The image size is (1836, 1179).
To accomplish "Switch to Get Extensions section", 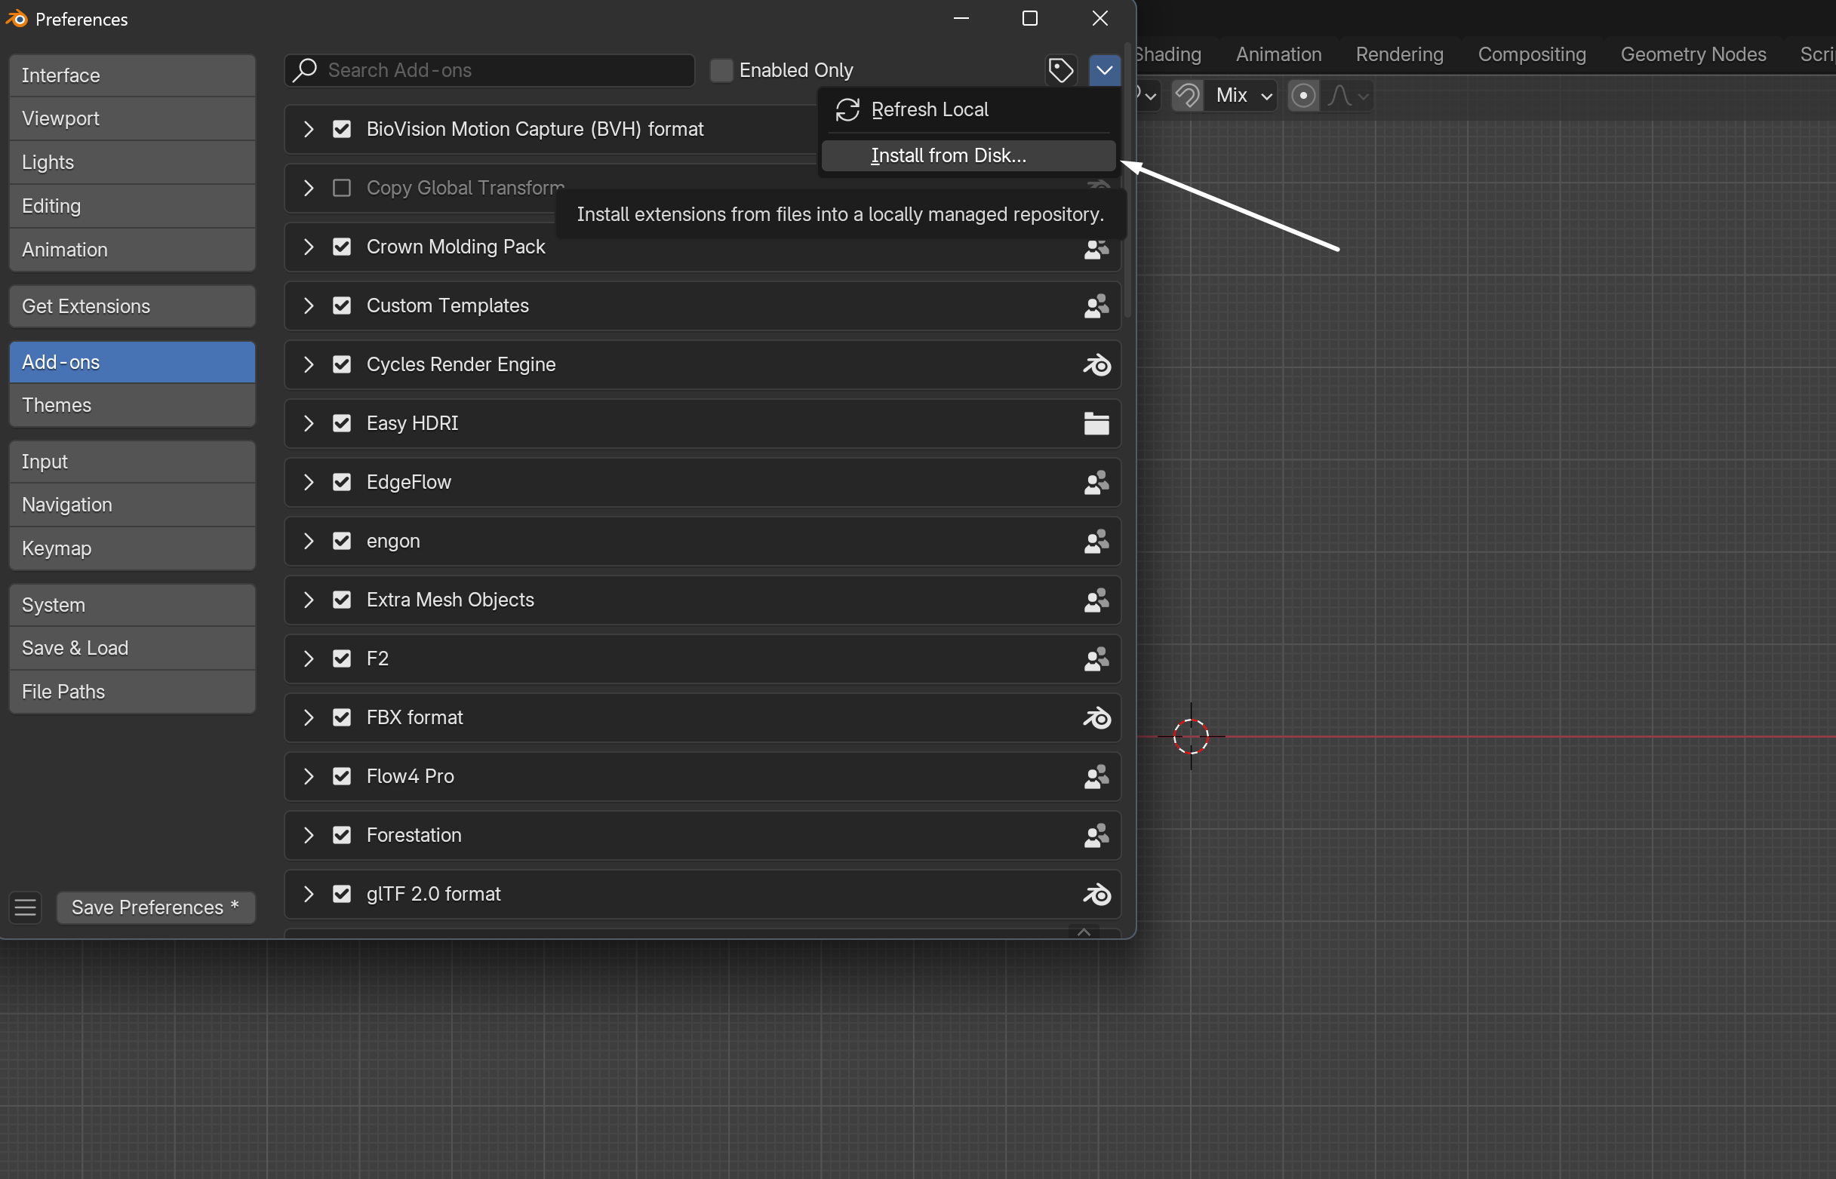I will pyautogui.click(x=133, y=306).
